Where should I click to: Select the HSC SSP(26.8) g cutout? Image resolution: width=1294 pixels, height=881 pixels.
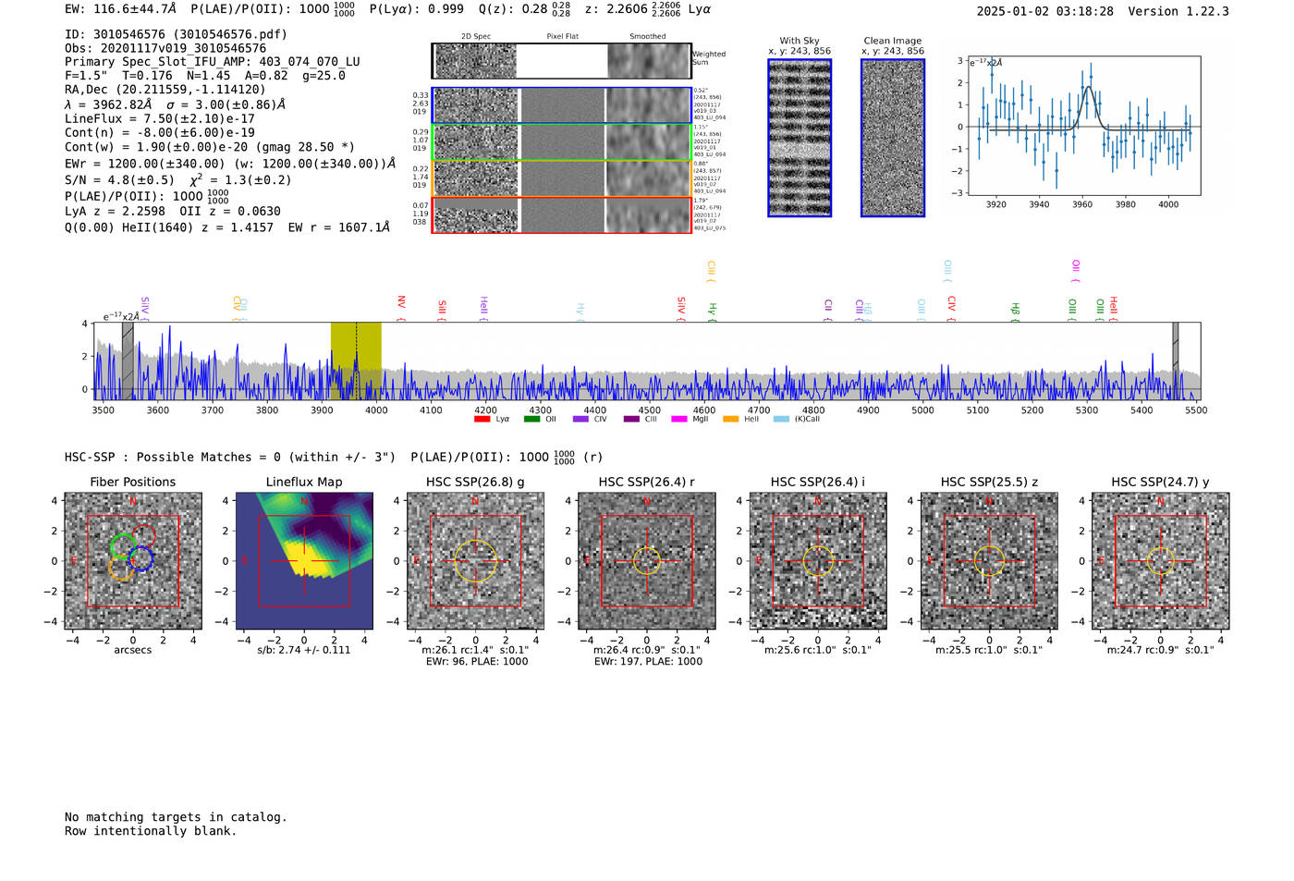(475, 561)
